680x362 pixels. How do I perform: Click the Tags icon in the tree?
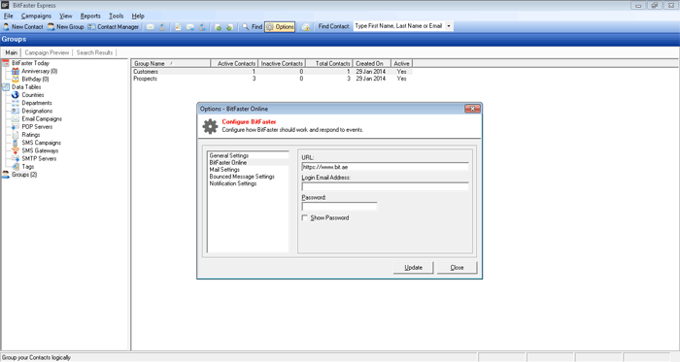point(16,166)
